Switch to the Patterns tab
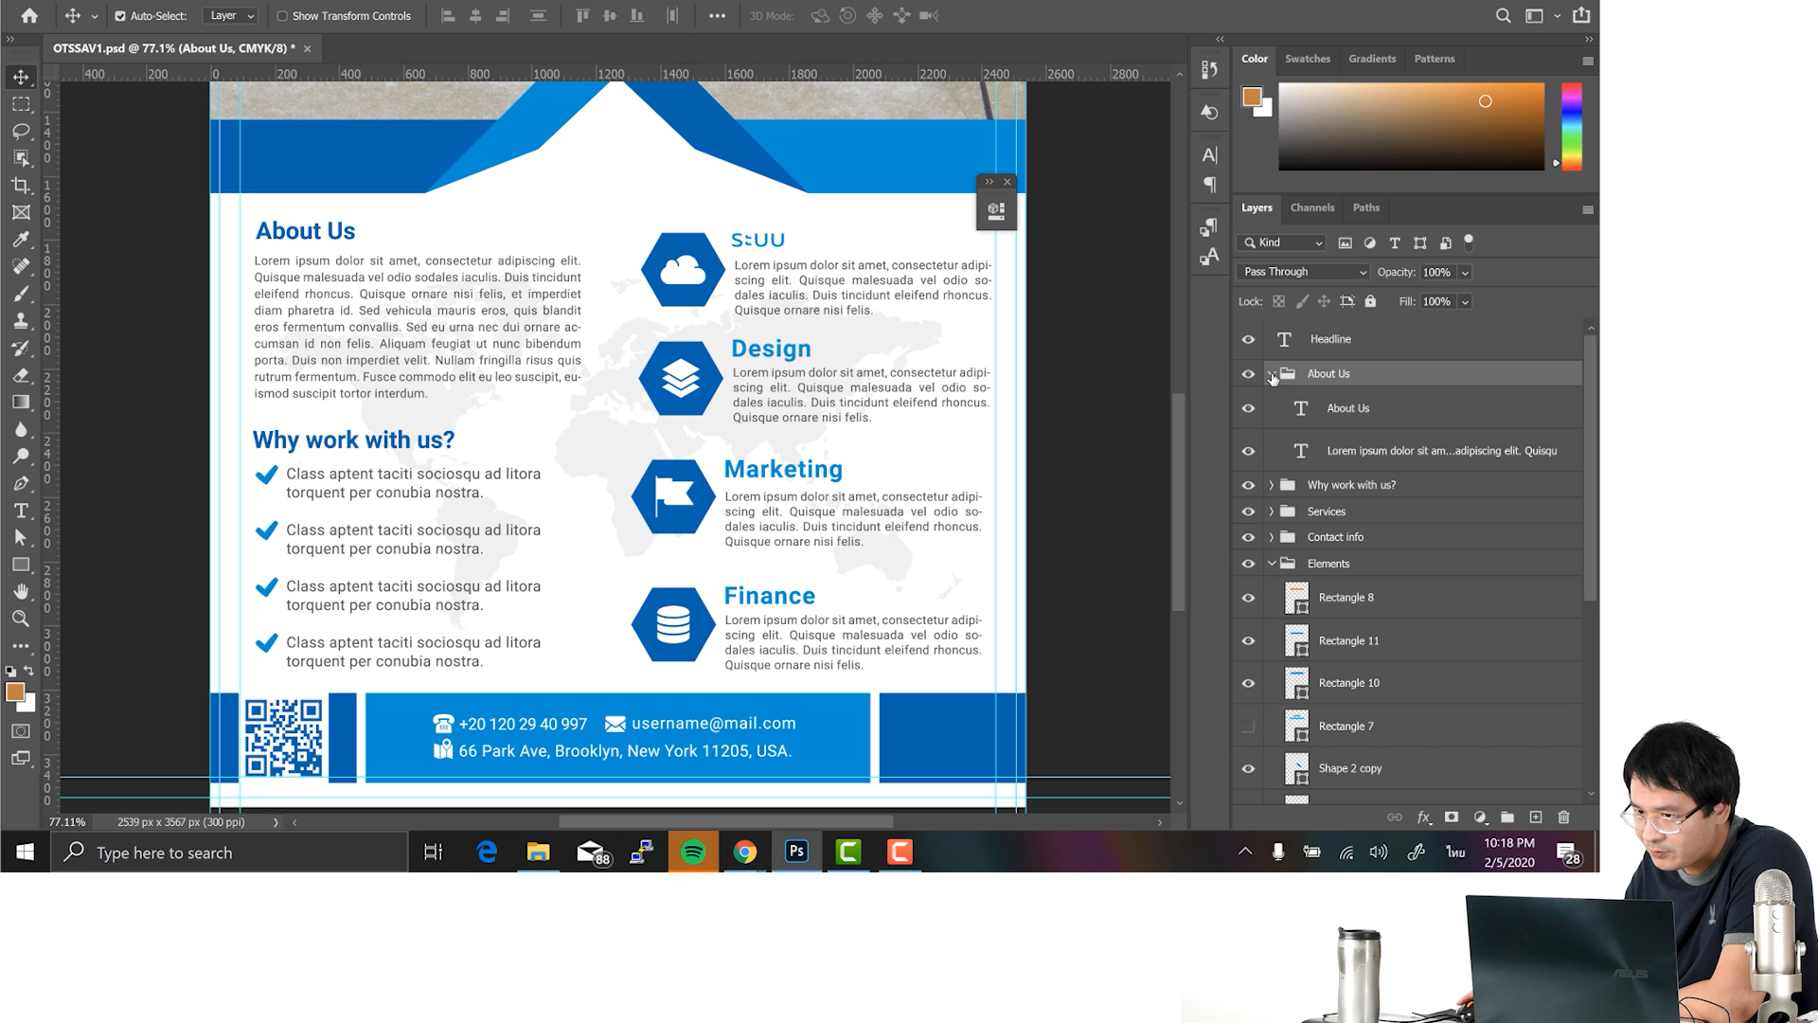 pyautogui.click(x=1435, y=59)
